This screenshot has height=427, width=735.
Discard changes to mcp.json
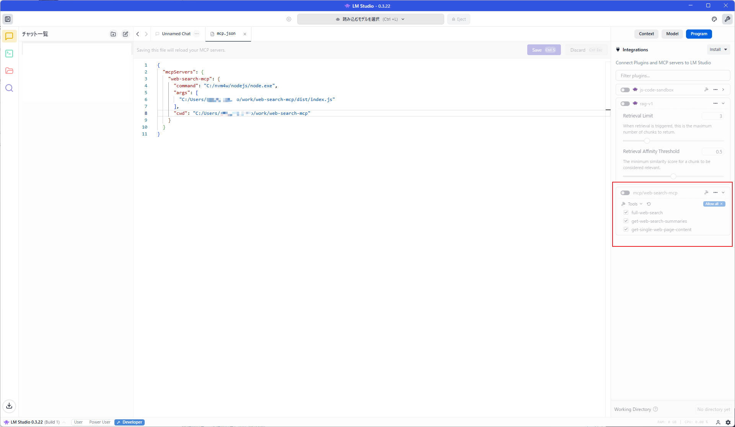pyautogui.click(x=586, y=50)
